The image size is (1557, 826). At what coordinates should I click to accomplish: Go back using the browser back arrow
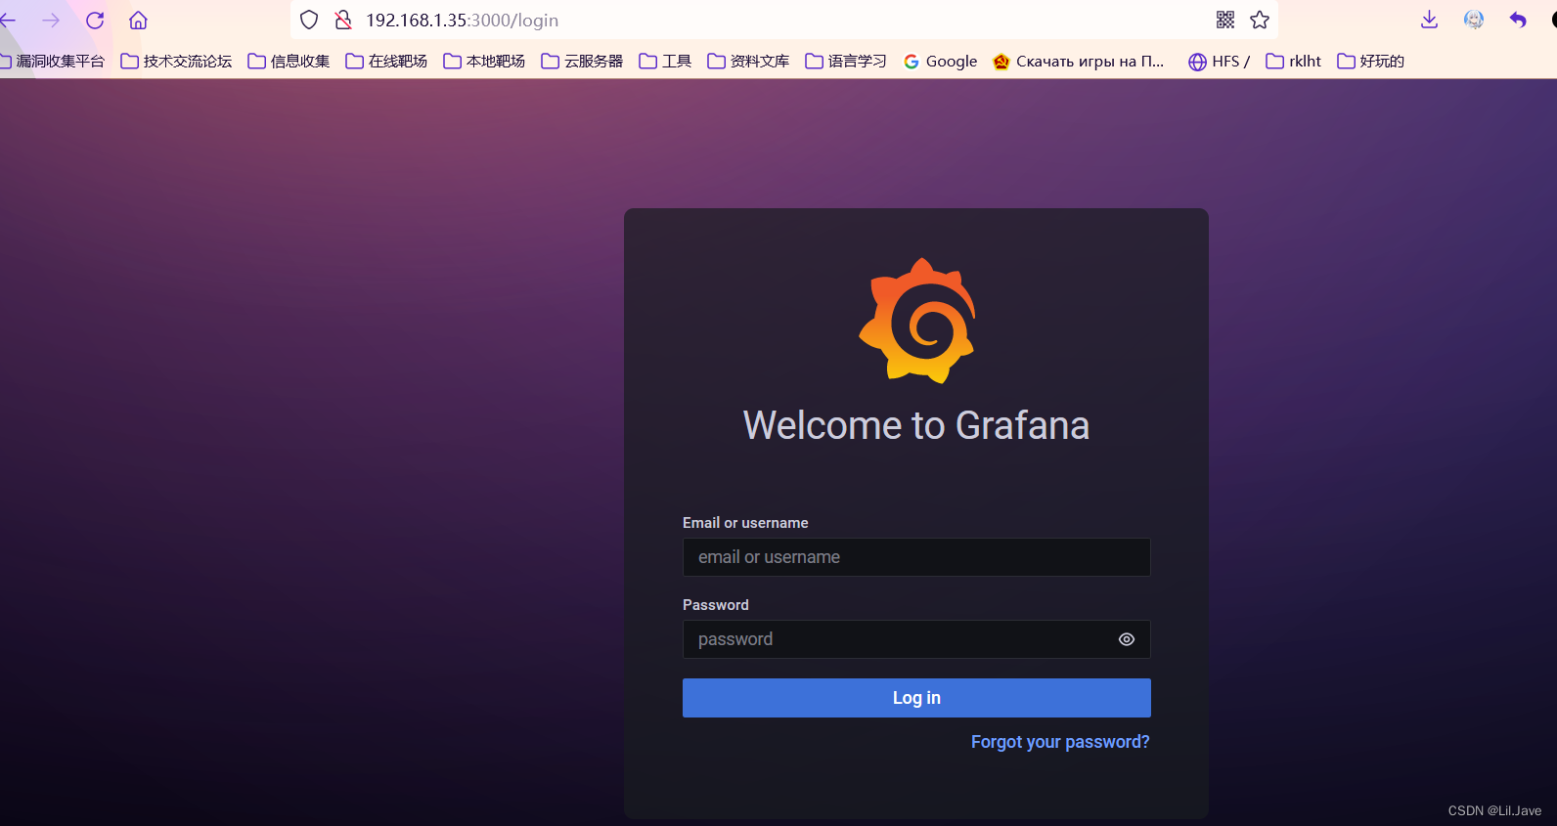8,21
